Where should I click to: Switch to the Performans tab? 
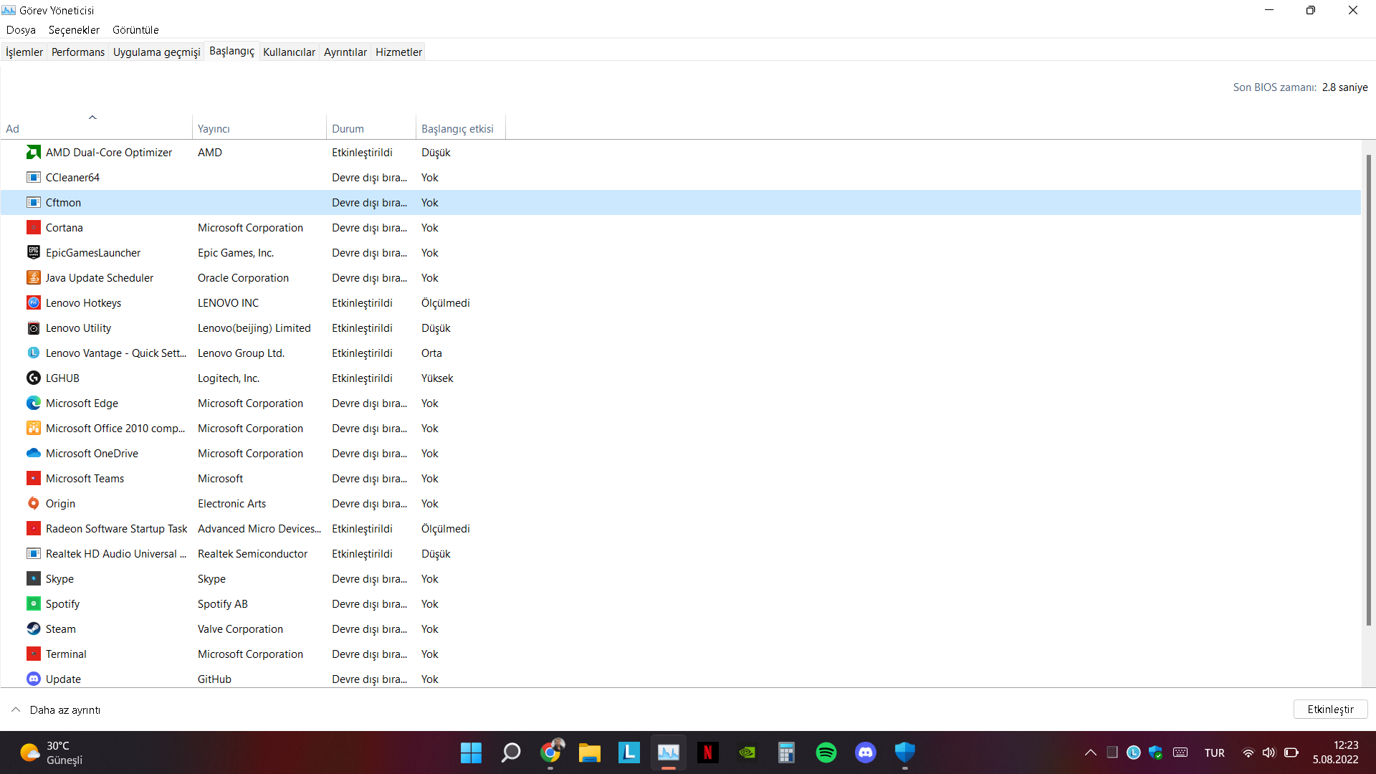[x=78, y=52]
